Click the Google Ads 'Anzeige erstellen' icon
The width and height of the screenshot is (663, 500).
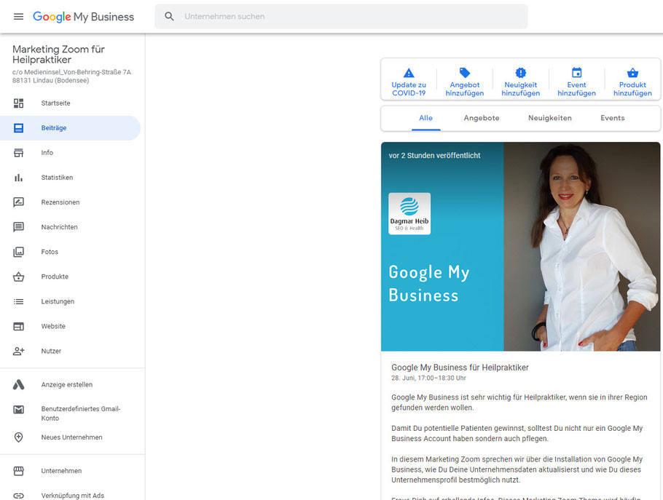pos(19,385)
